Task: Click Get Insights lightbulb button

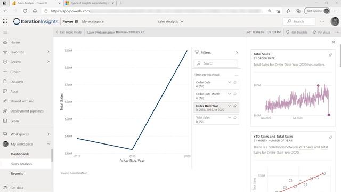Action: pos(297,32)
